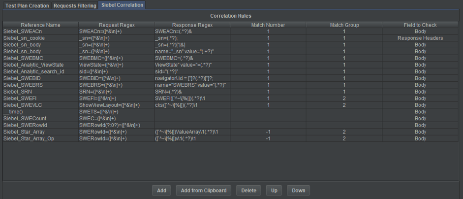The image size is (463, 199).
Task: Select the Siebel_SWERowId reference name
Action: [41, 125]
